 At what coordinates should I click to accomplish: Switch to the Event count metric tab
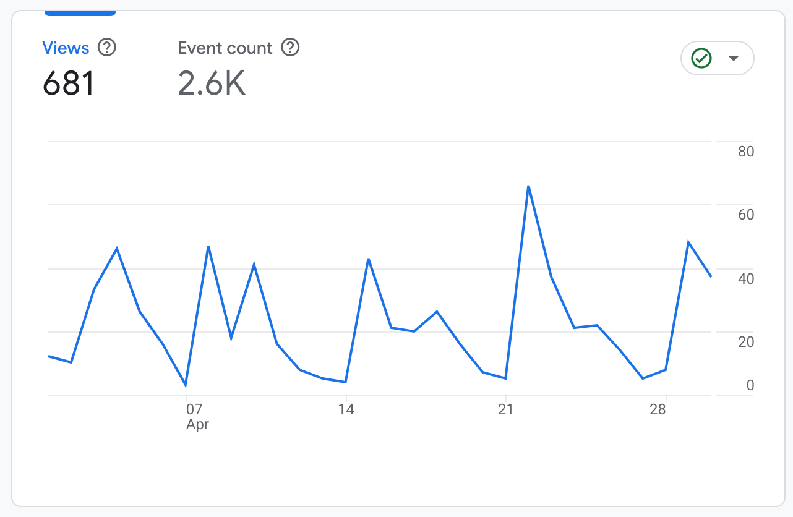click(x=225, y=48)
